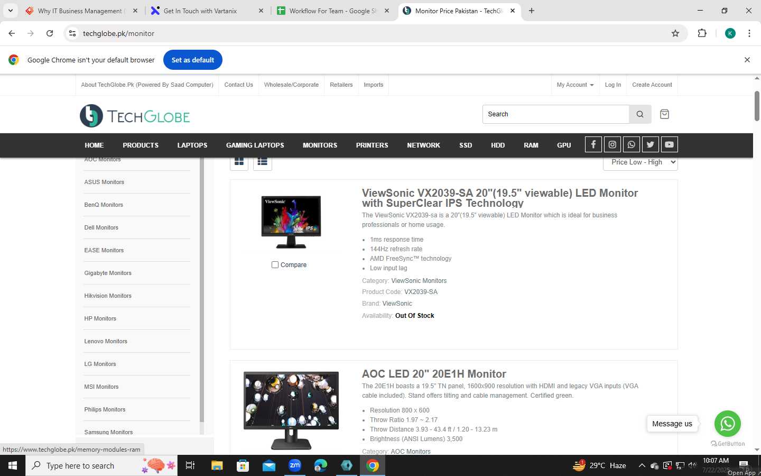Open the YouTube social icon
This screenshot has height=476, width=761.
tap(669, 144)
